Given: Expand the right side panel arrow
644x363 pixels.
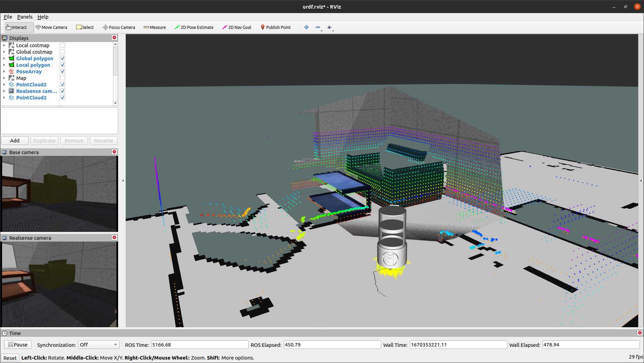Looking at the screenshot, I should [641, 180].
